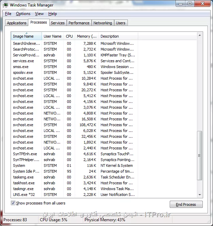213x226 pixels.
Task: Select the taskhost.exe process
Action: (75, 183)
